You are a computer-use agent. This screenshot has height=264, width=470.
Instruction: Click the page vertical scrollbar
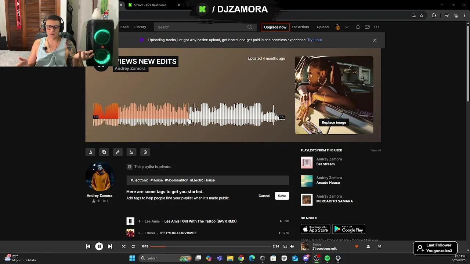tap(468, 62)
